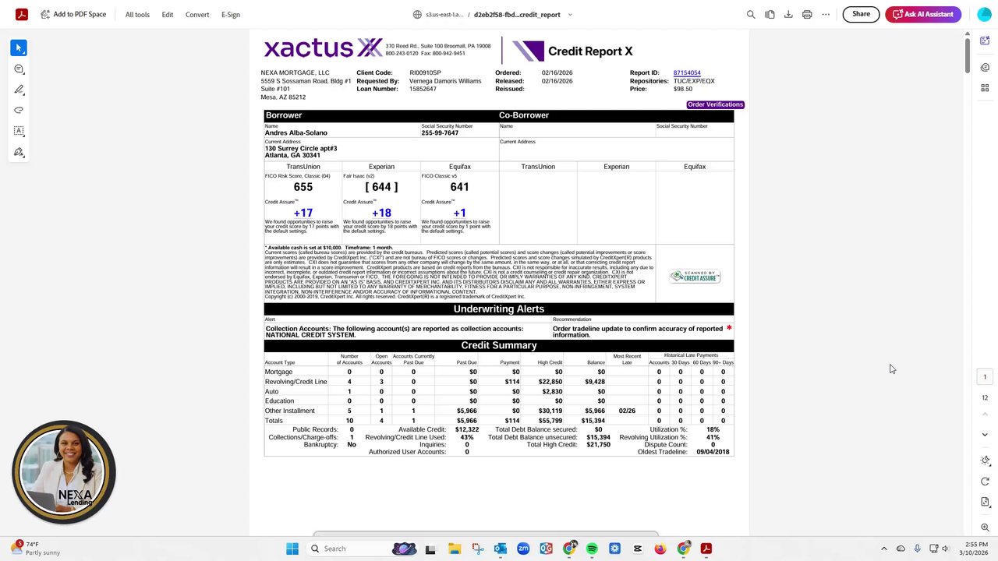Click the Acrobat home logo icon
998x561 pixels.
tap(22, 14)
